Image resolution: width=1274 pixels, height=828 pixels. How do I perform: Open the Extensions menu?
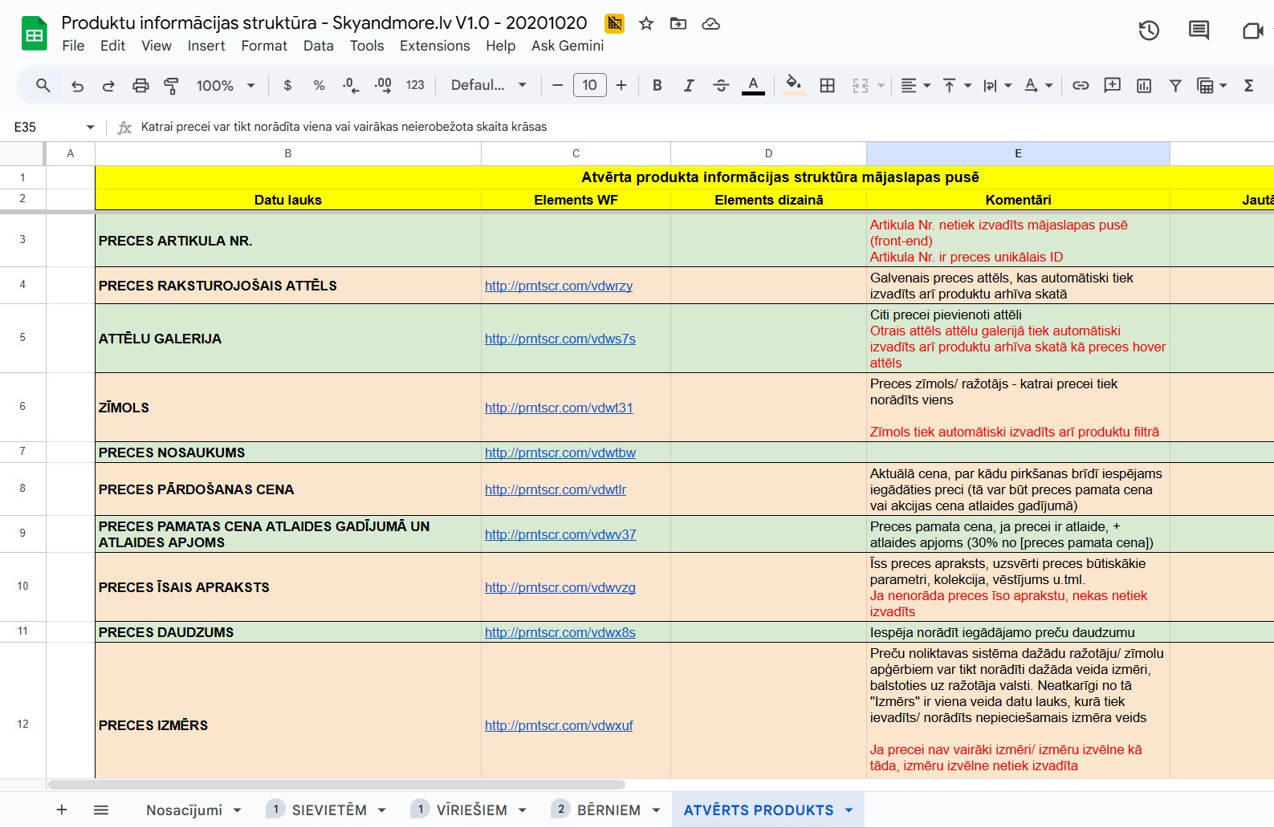click(434, 46)
